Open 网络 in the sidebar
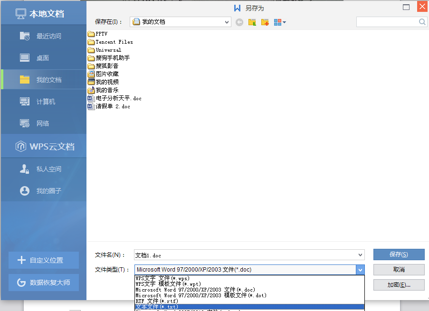The height and width of the screenshot is (311, 429). tap(44, 123)
